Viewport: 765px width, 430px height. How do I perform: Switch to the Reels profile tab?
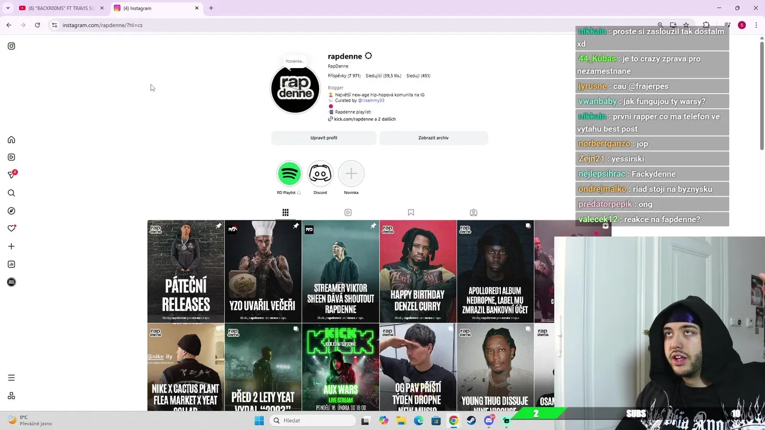[x=348, y=213]
